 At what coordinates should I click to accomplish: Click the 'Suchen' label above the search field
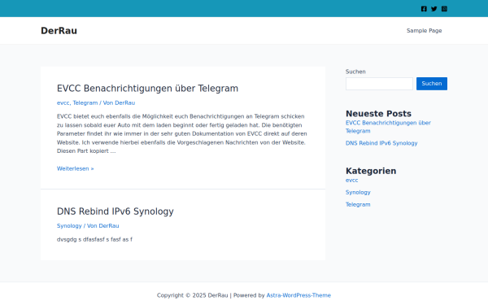[355, 72]
